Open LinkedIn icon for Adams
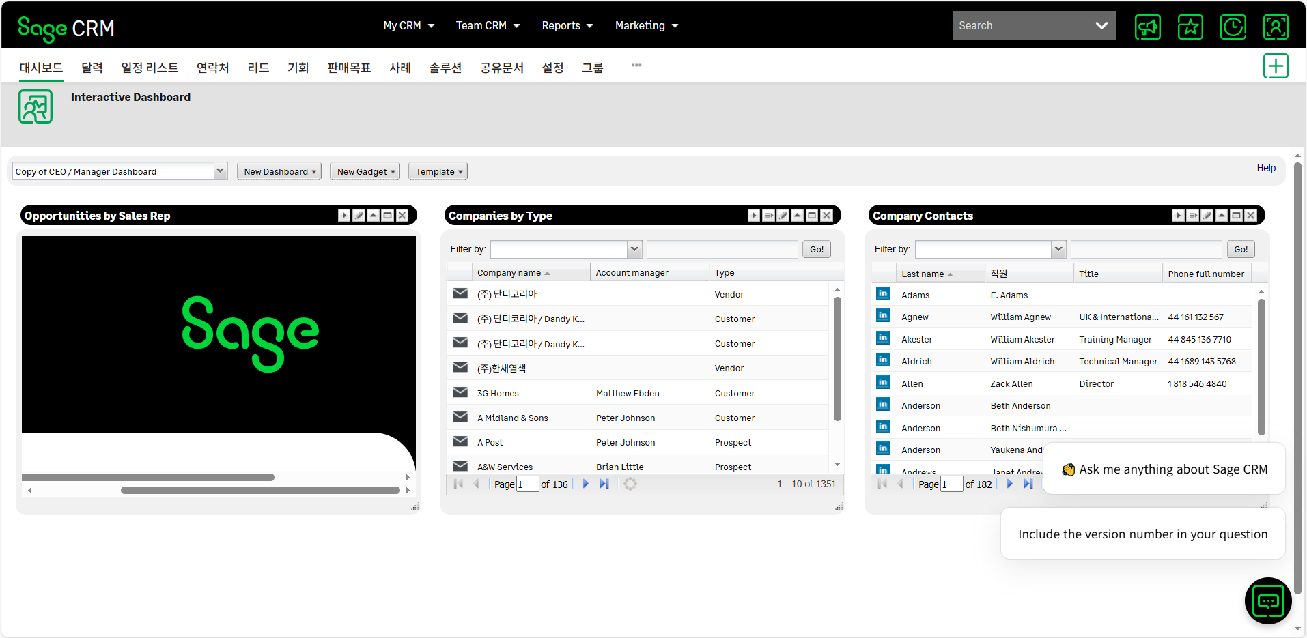 [883, 293]
